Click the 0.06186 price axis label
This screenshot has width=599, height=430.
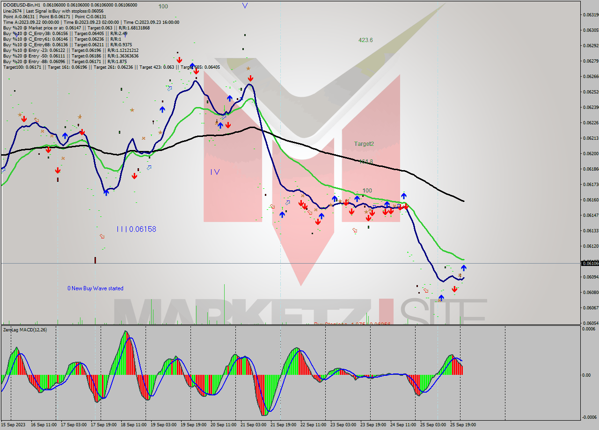pos(591,169)
